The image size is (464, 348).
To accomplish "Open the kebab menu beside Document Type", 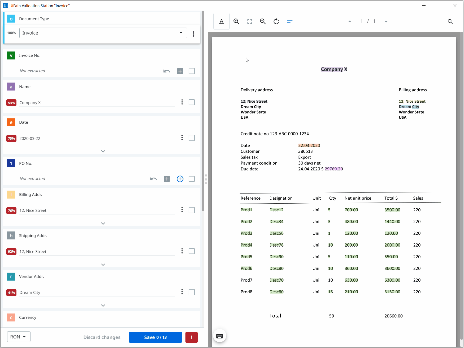I will [x=193, y=34].
